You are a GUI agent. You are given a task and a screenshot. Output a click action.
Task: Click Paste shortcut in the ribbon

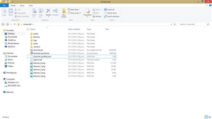pos(21,16)
